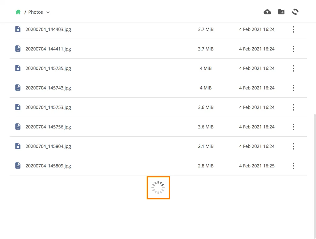Open the more options for 20200704_145804.jpg
This screenshot has width=316, height=239.
(293, 146)
